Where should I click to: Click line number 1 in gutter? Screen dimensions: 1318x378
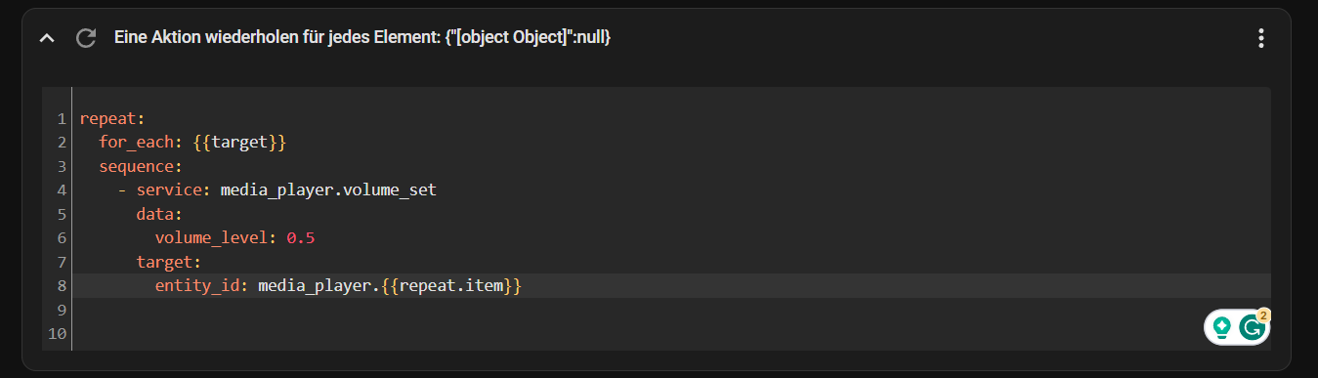pos(62,119)
